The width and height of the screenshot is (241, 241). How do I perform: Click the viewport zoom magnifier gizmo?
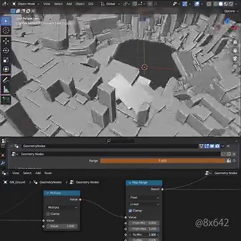(235, 42)
